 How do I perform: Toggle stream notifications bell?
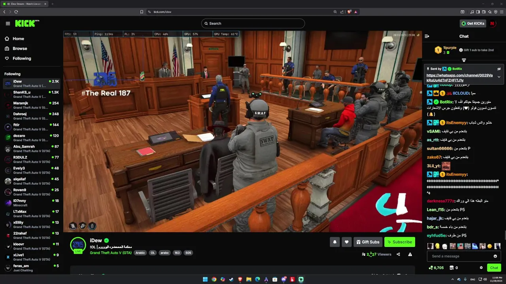coord(335,242)
